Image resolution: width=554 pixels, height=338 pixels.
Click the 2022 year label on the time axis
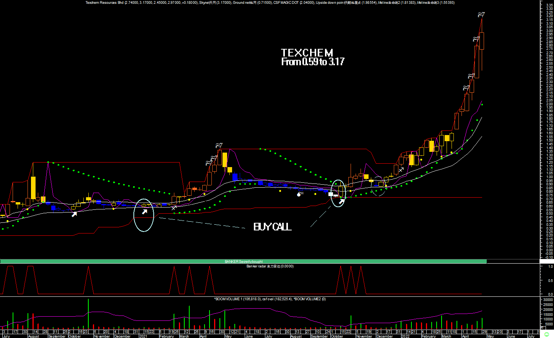(405, 336)
